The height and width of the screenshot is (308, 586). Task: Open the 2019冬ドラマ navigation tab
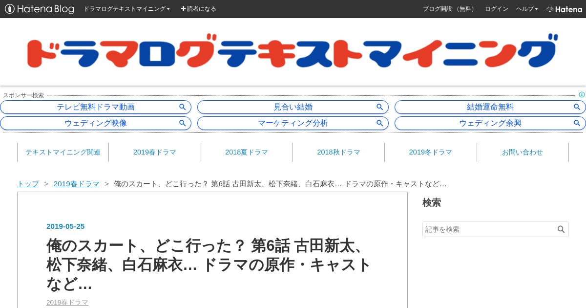click(431, 152)
